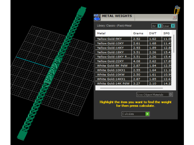
Task: Select the Yellow Gold:18KY R... row
Action: pyautogui.click(x=133, y=57)
